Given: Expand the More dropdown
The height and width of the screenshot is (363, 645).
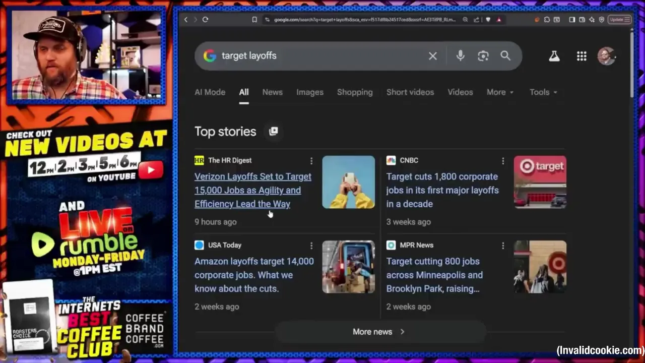Looking at the screenshot, I should click(500, 92).
